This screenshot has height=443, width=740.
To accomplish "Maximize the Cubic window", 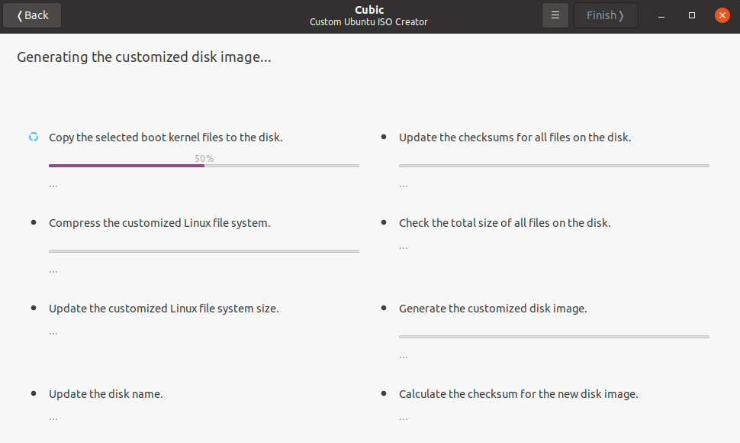I will [692, 15].
